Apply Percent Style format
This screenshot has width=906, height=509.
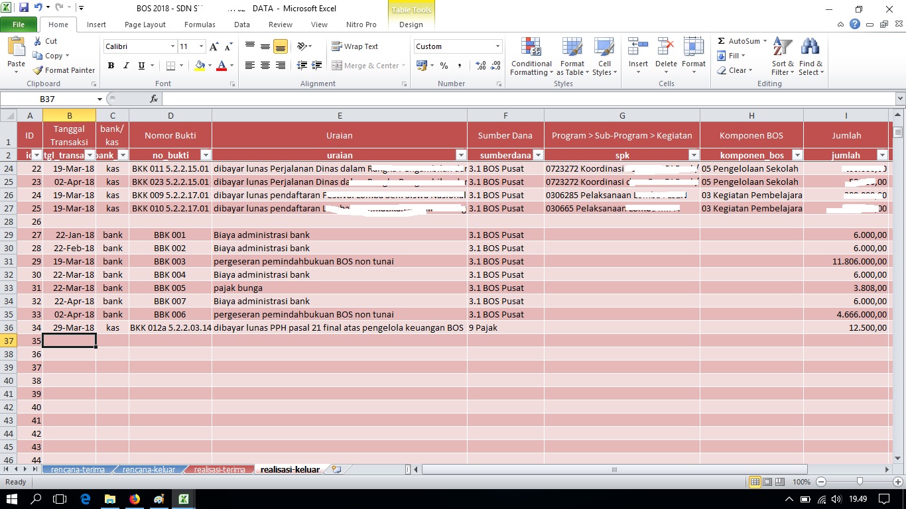444,66
